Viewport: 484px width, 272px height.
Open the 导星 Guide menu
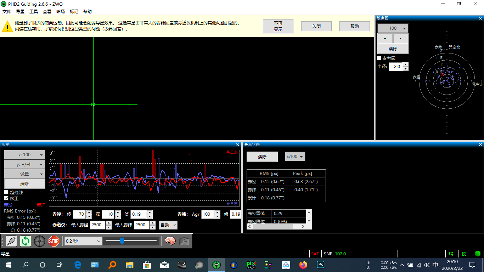pyautogui.click(x=20, y=11)
